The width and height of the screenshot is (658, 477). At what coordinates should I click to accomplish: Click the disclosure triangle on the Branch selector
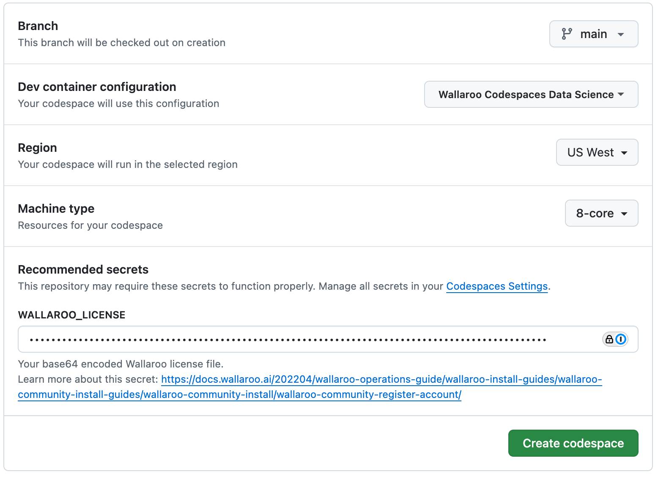tap(621, 34)
